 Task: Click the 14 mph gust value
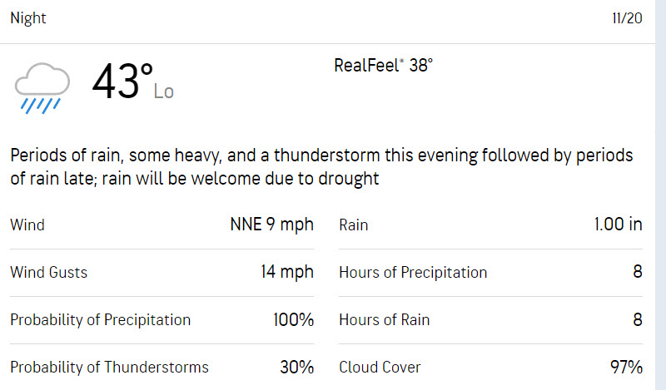[287, 272]
